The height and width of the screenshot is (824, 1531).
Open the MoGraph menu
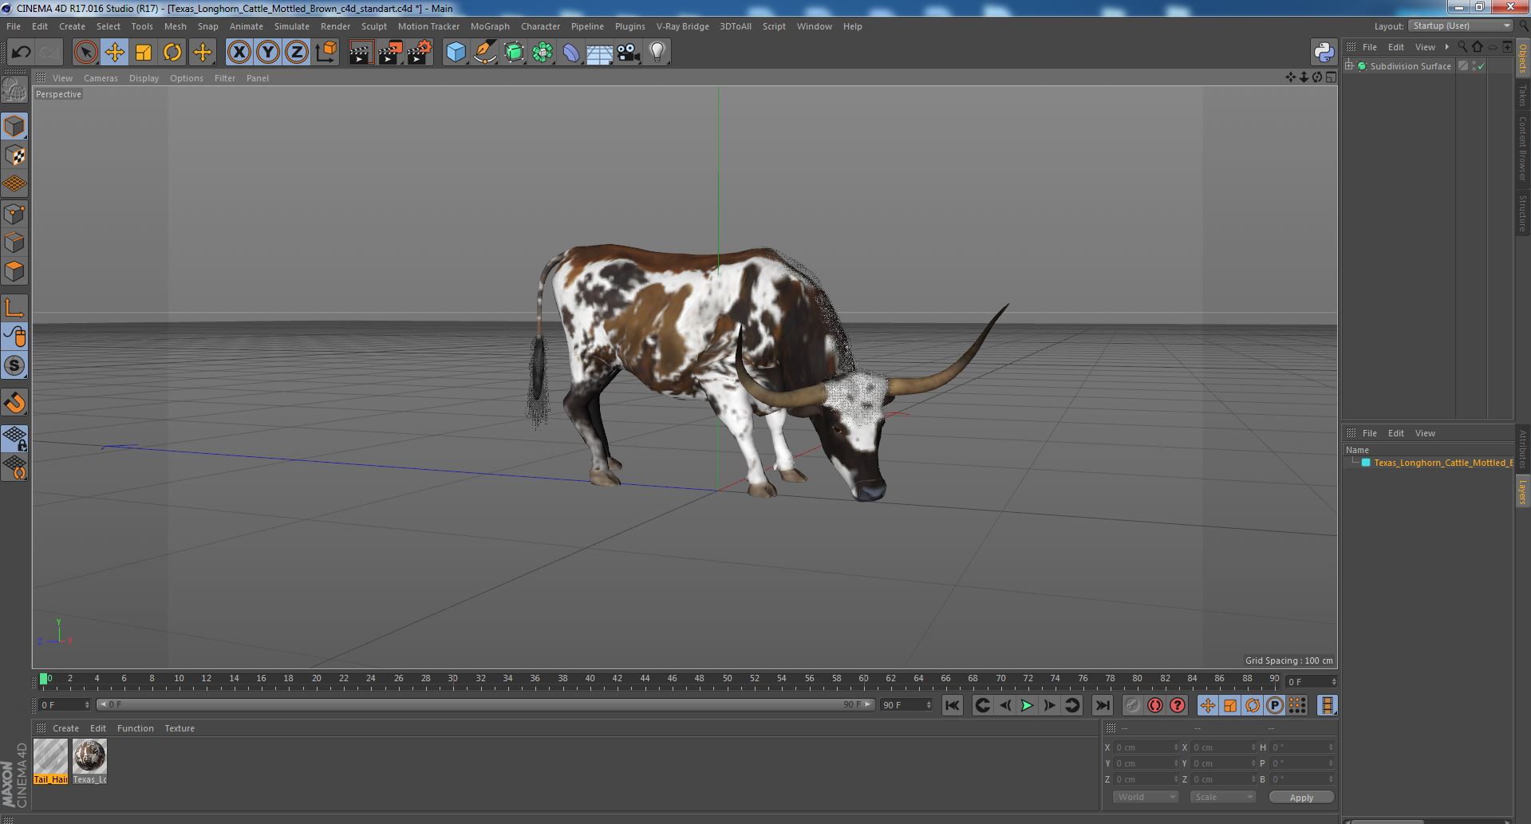[x=490, y=26]
